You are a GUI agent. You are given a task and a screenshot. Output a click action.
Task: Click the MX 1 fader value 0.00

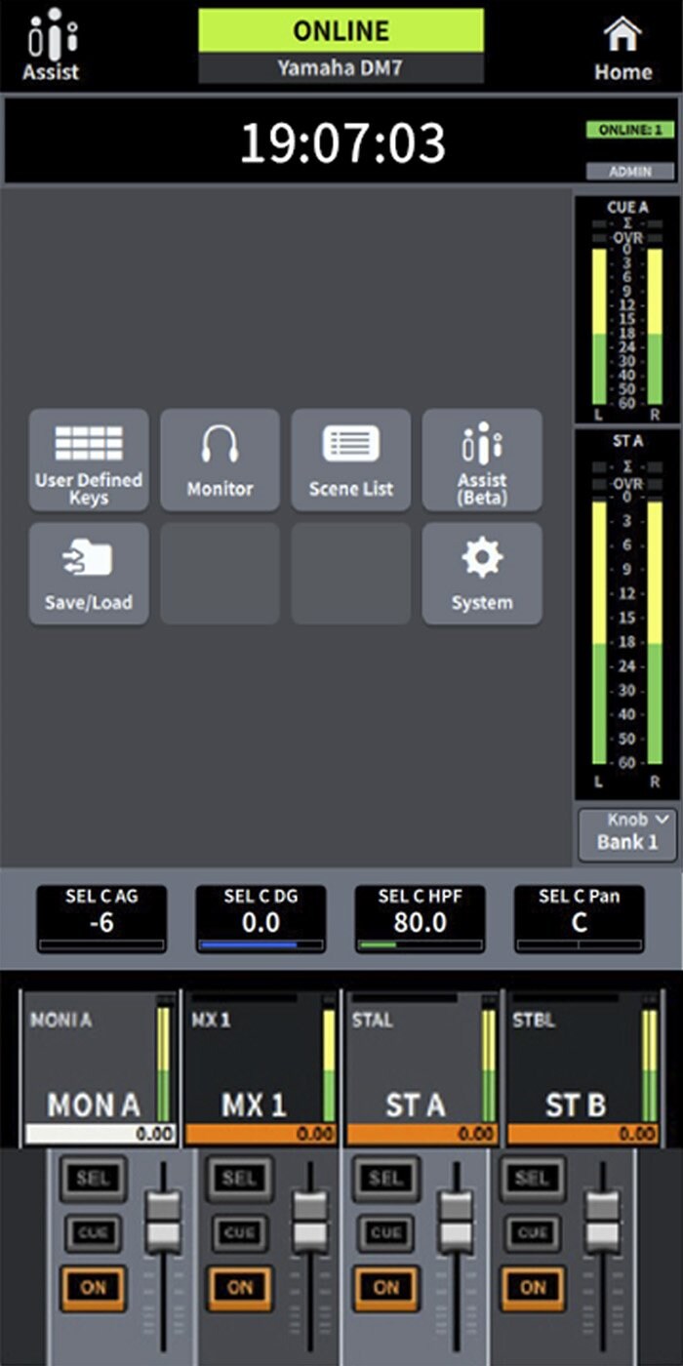point(261,1134)
